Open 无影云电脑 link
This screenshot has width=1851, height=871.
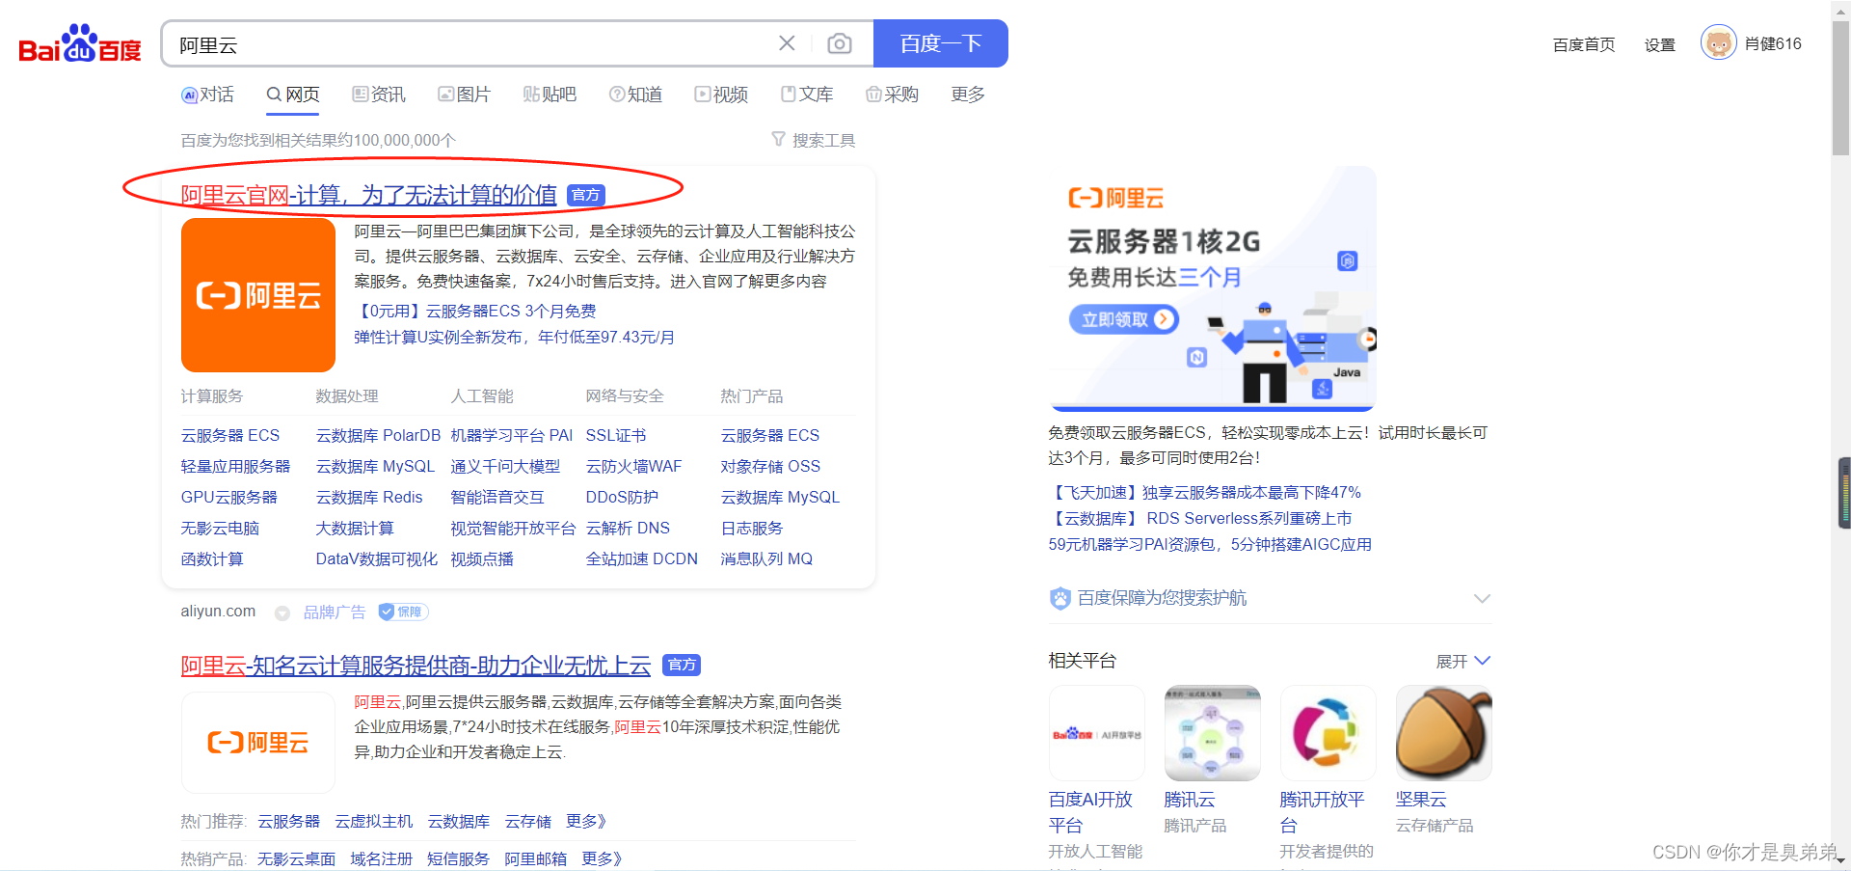[220, 528]
